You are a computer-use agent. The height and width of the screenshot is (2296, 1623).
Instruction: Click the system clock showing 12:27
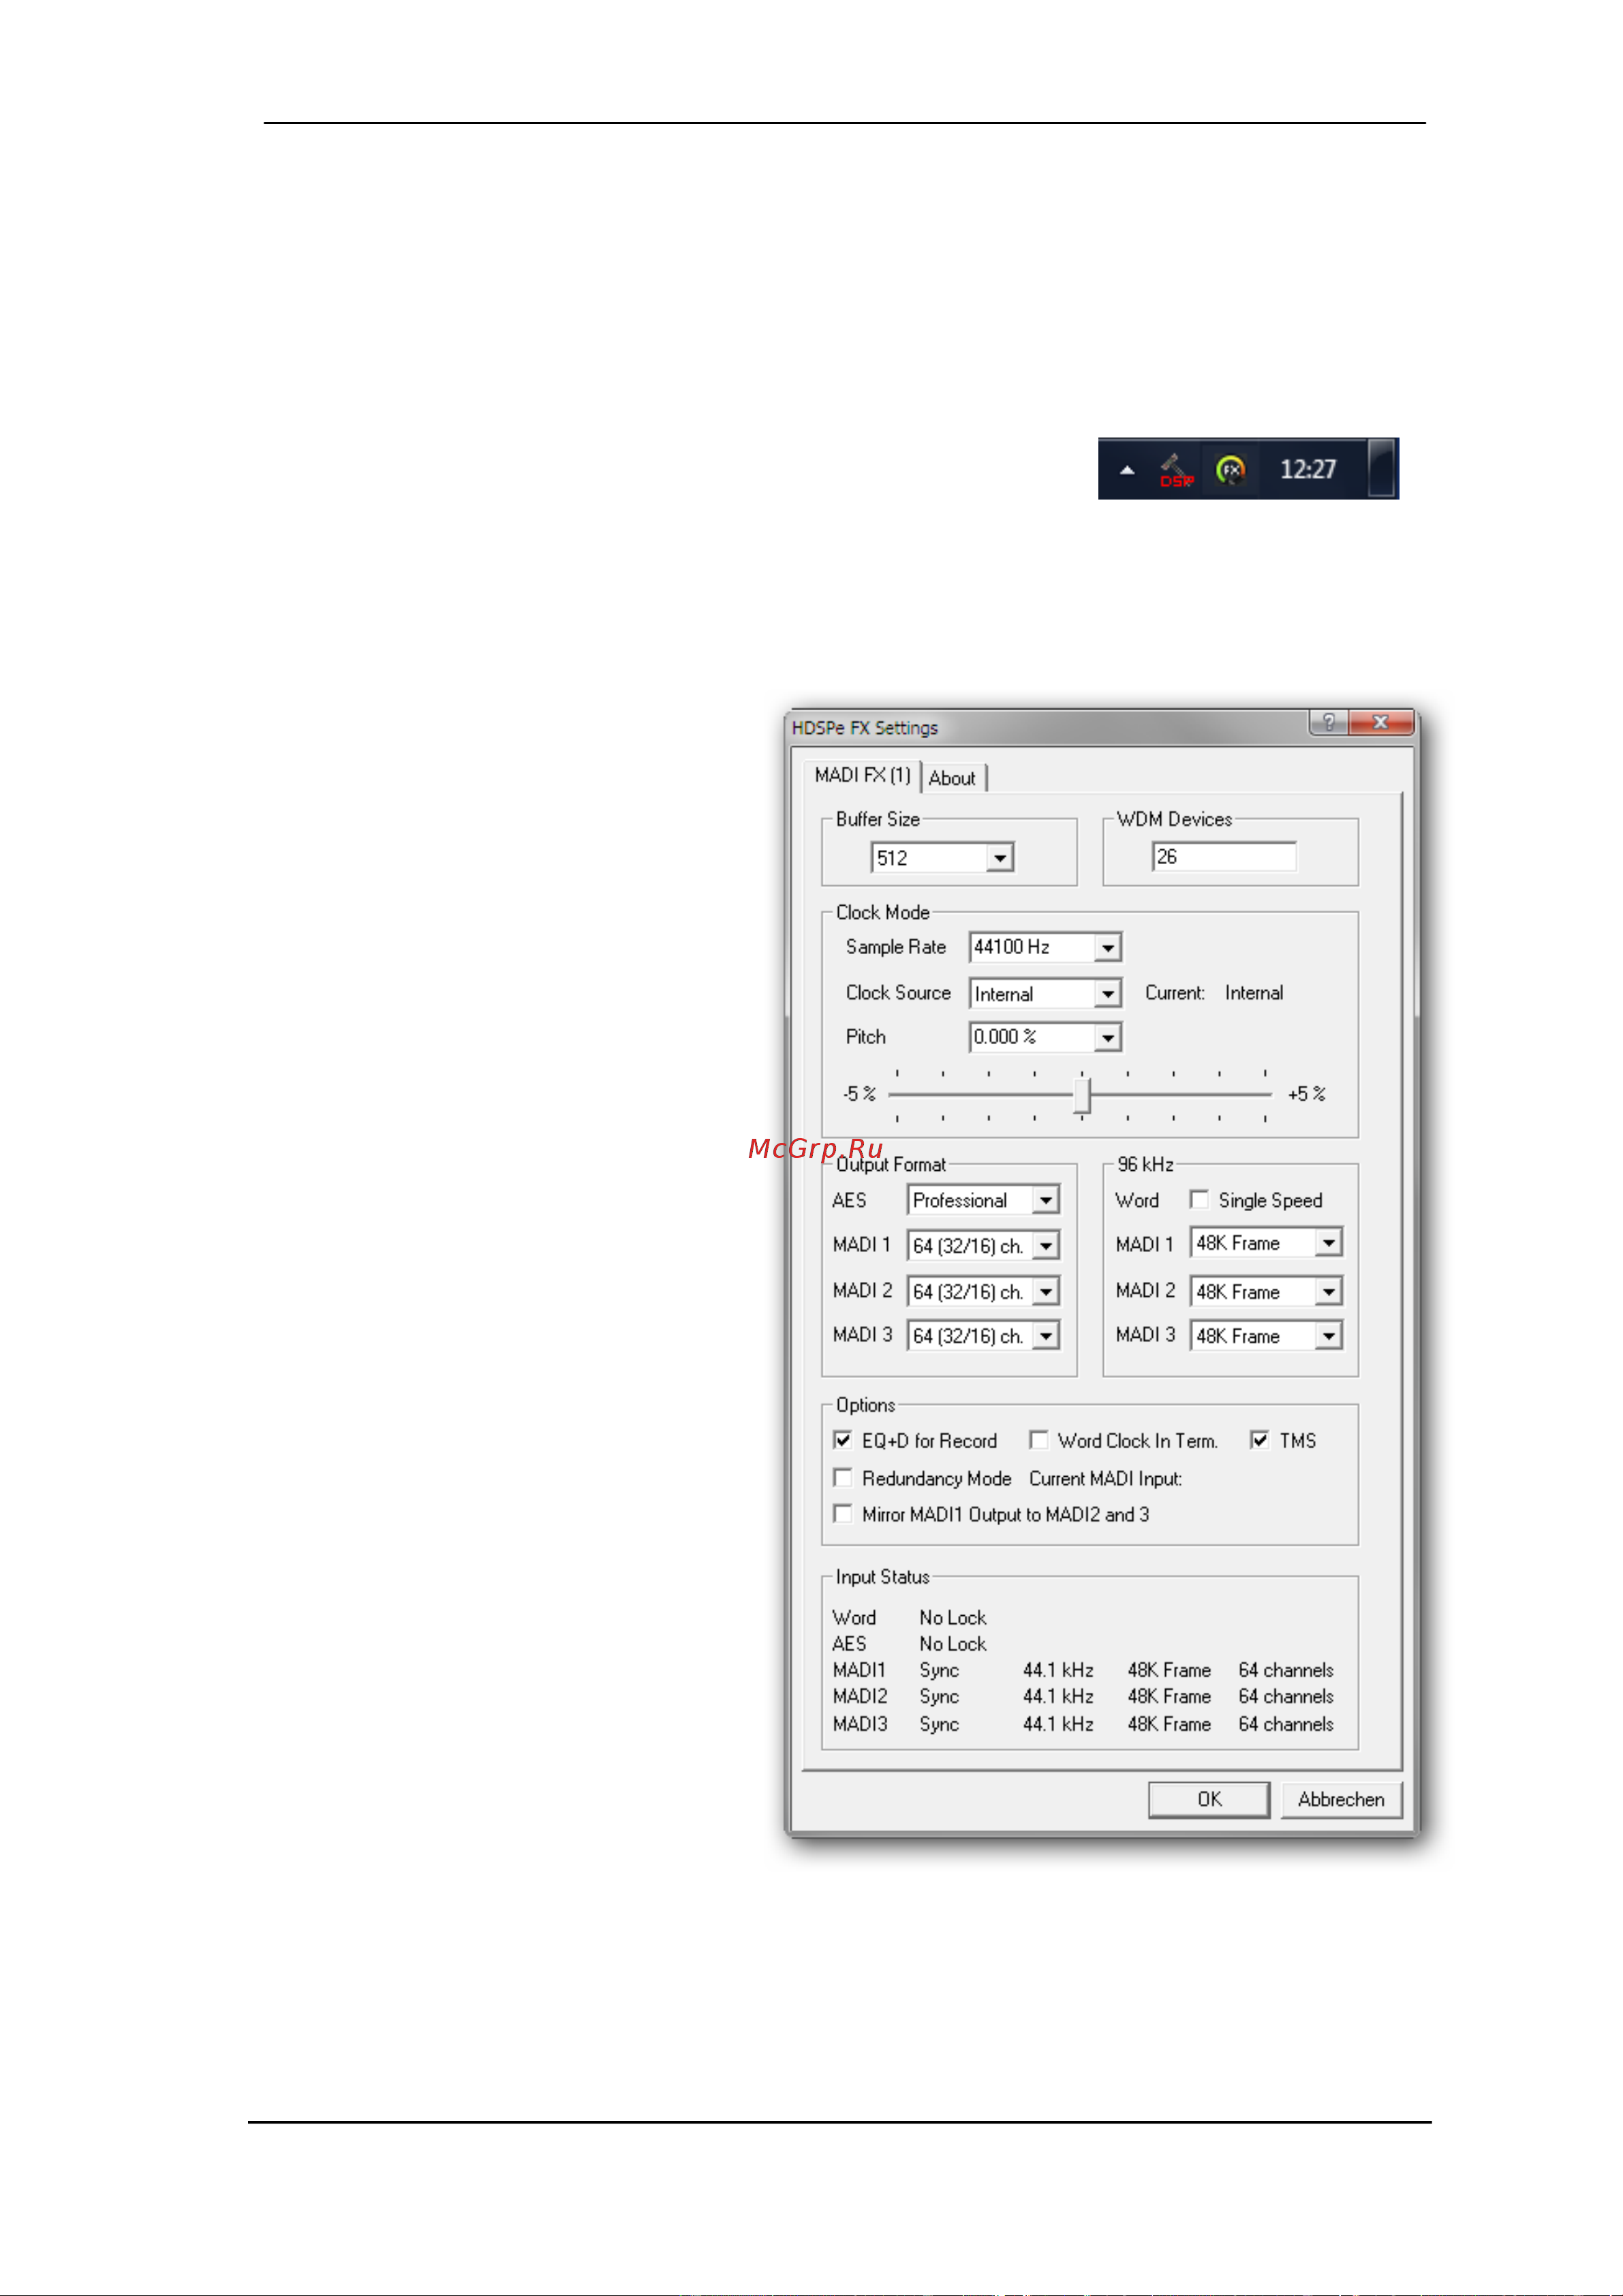tap(1308, 469)
